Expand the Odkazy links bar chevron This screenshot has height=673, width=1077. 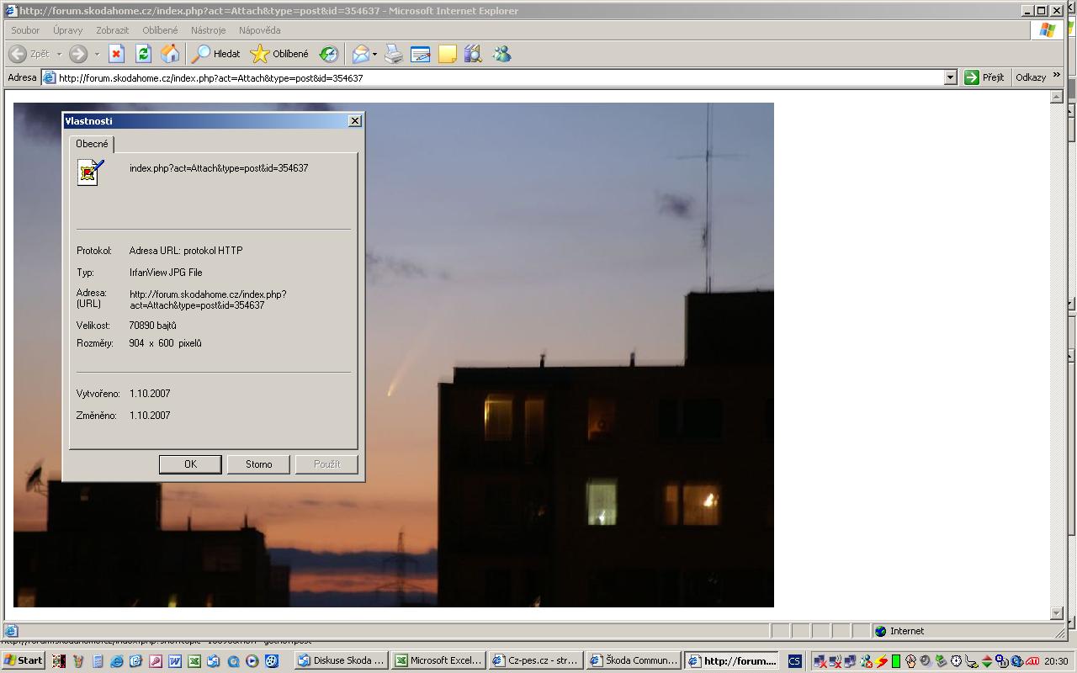1057,76
